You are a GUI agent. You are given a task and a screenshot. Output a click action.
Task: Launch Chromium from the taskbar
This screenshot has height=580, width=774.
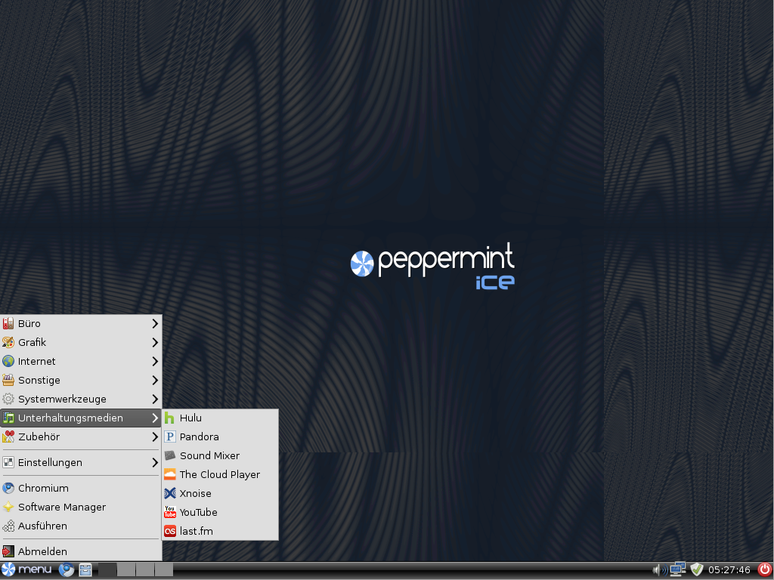(x=67, y=569)
